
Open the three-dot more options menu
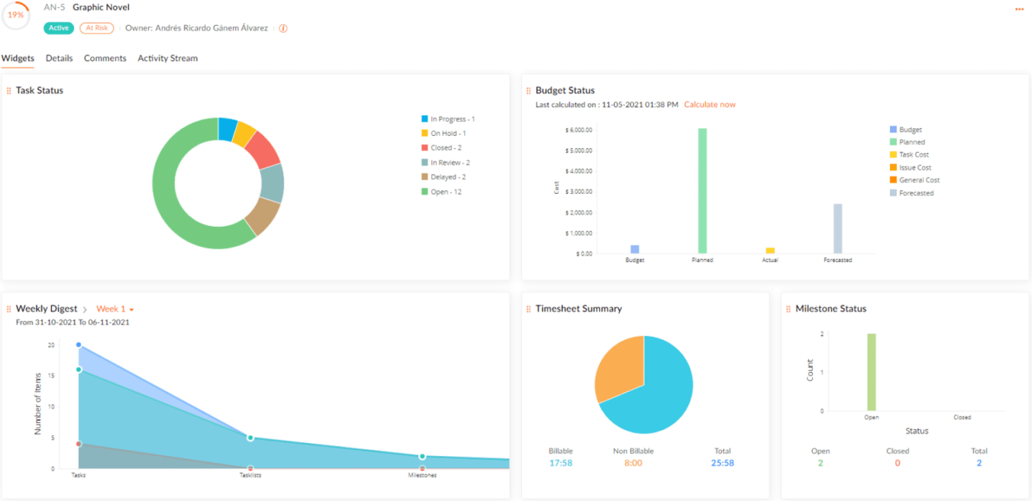tap(1019, 9)
